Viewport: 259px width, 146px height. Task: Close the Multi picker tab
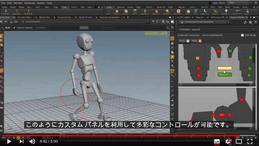200,41
